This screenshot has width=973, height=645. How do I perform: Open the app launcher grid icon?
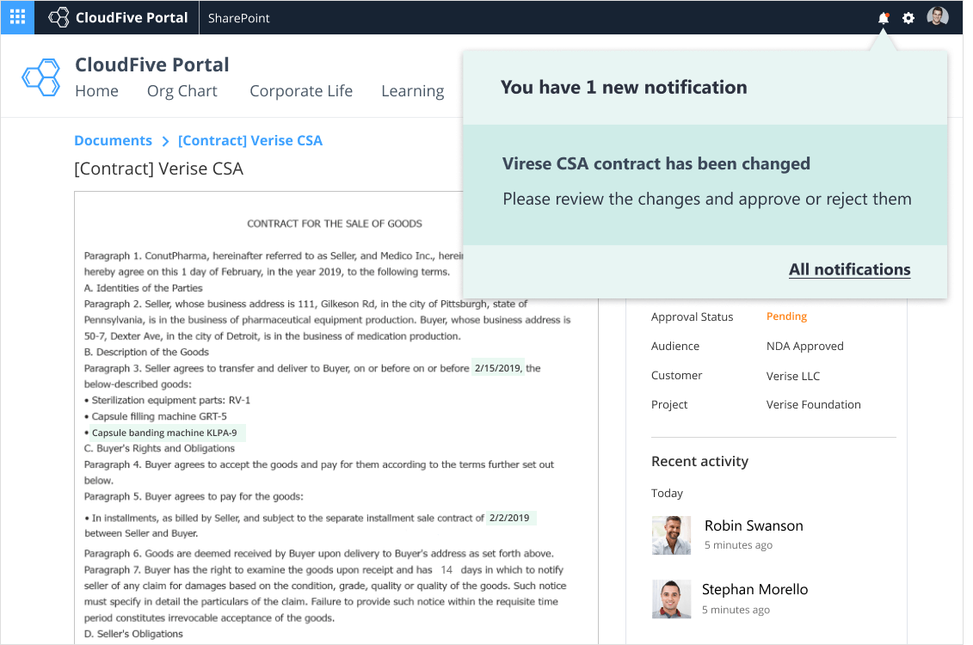17,17
